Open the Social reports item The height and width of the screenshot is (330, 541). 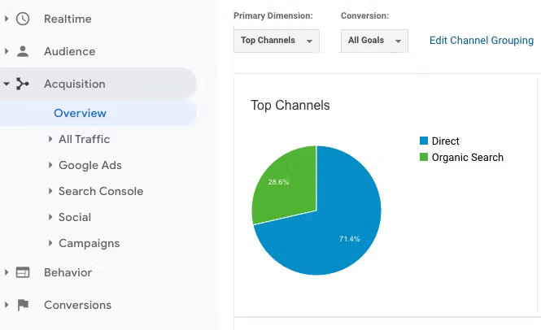(74, 217)
